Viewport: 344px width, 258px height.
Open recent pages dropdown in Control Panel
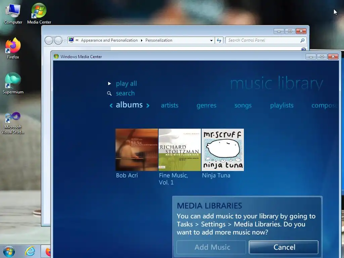click(x=65, y=41)
